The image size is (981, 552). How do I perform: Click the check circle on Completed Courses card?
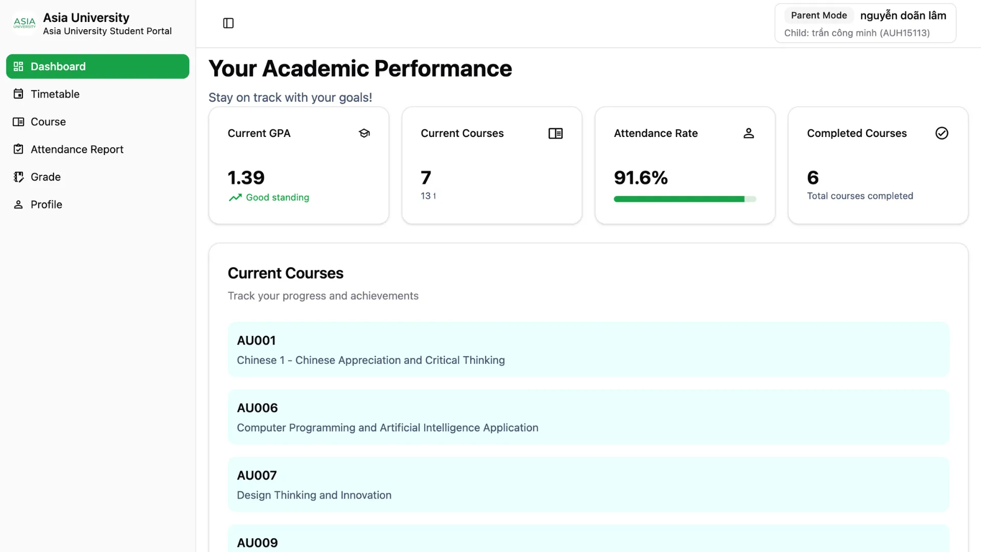click(x=942, y=133)
